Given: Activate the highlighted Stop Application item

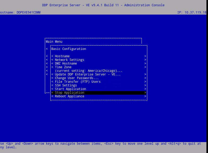Looking at the screenshot, I should 99,93.
